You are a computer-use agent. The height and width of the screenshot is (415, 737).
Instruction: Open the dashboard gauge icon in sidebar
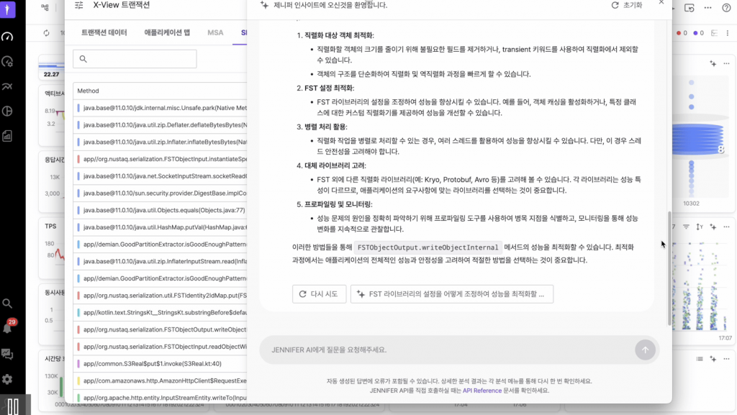pyautogui.click(x=7, y=36)
